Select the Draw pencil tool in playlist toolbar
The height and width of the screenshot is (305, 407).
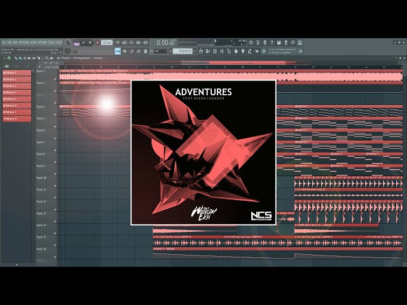(x=16, y=58)
